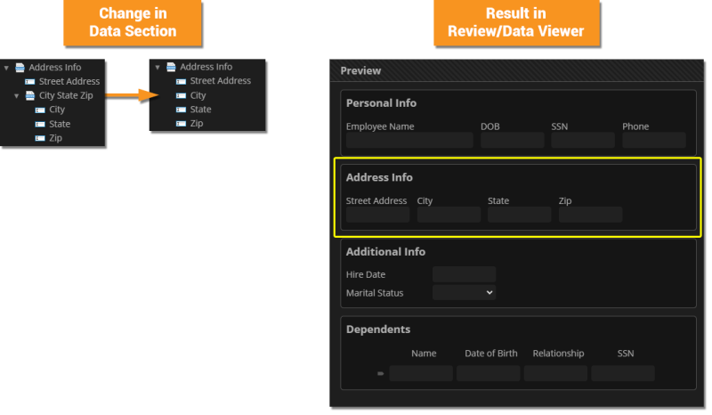Collapse Address Info in the right tree
The image size is (712, 415).
coord(158,68)
